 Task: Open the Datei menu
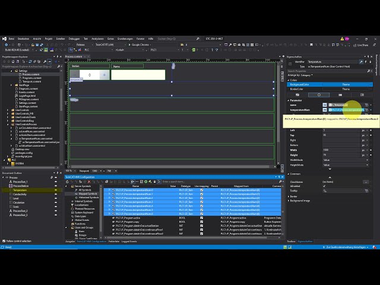point(11,39)
